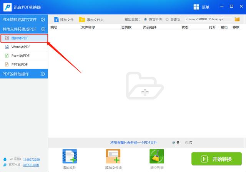The image size is (246, 172).
Task: Click the 图片转PDF image icon
Action: coord(7,38)
